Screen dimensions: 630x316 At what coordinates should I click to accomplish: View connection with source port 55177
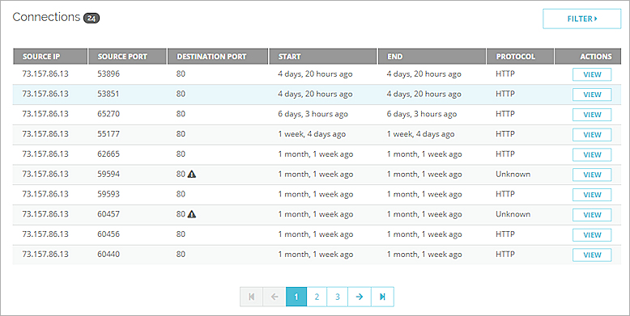click(x=592, y=135)
